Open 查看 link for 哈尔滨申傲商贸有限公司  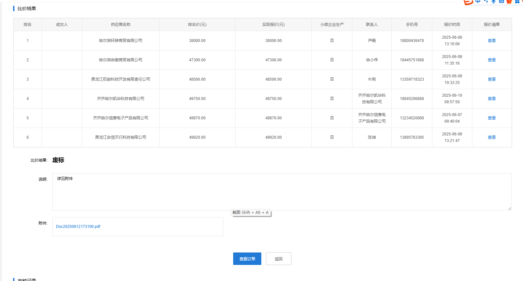492,60
